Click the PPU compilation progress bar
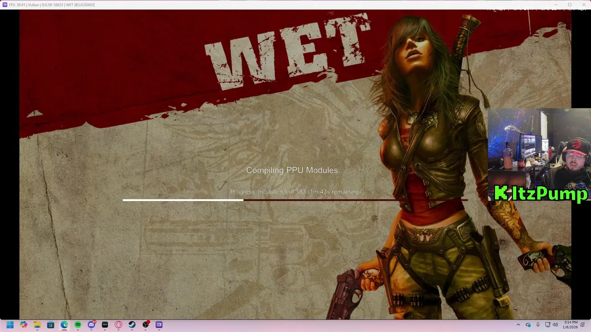The height and width of the screenshot is (332, 591). coord(295,200)
